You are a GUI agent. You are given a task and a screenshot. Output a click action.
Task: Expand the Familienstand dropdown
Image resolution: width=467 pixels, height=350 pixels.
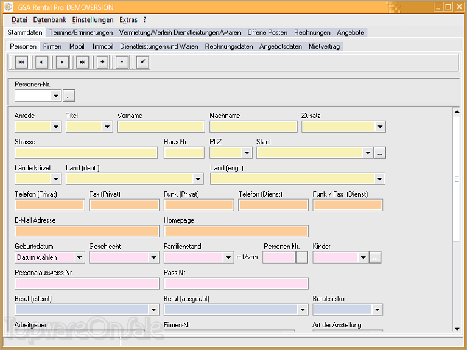click(x=228, y=257)
